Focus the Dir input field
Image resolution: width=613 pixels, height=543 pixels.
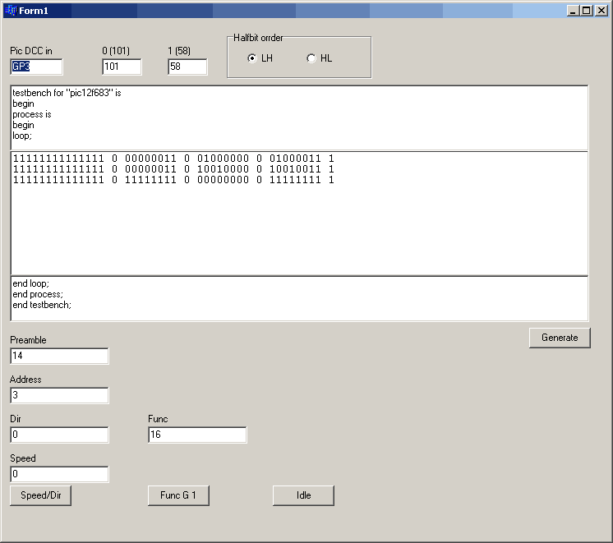pos(59,435)
